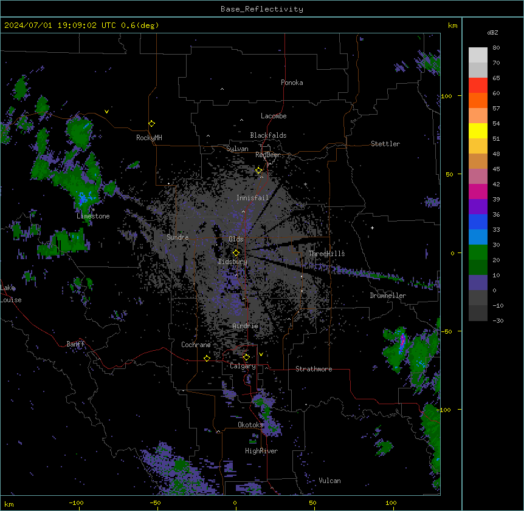Click the white caret marker west of Ponoka
The height and width of the screenshot is (511, 524).
[x=222, y=89]
